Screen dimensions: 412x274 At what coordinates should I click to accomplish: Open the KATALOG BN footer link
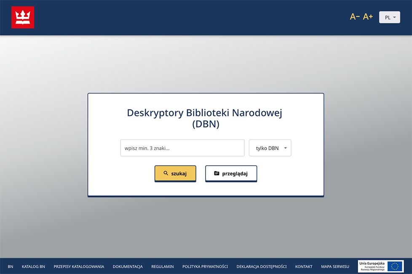[x=33, y=267]
